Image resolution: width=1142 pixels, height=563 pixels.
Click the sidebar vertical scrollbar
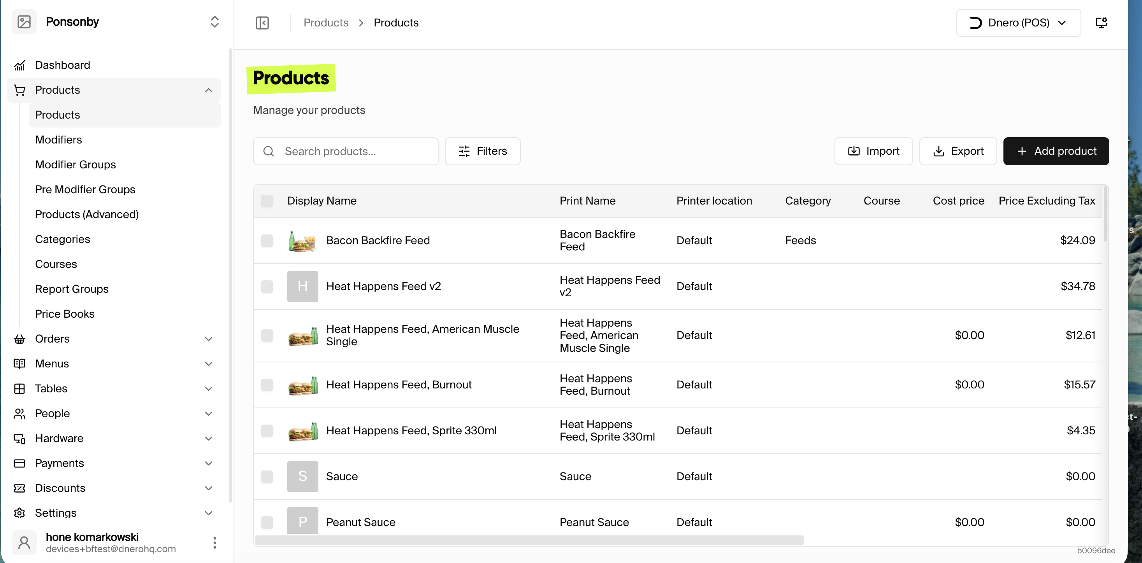click(230, 276)
